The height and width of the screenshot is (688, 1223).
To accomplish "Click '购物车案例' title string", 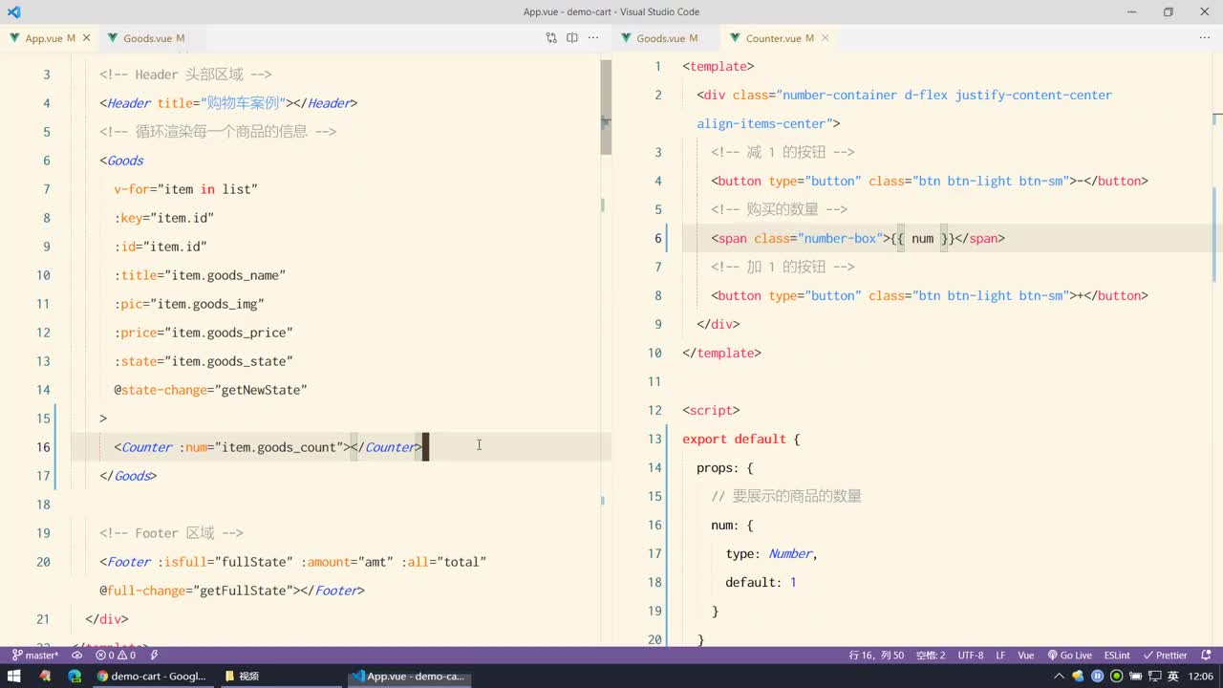I will coord(243,103).
